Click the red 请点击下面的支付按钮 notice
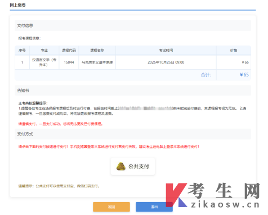The height and width of the screenshot is (215, 268). point(109,147)
